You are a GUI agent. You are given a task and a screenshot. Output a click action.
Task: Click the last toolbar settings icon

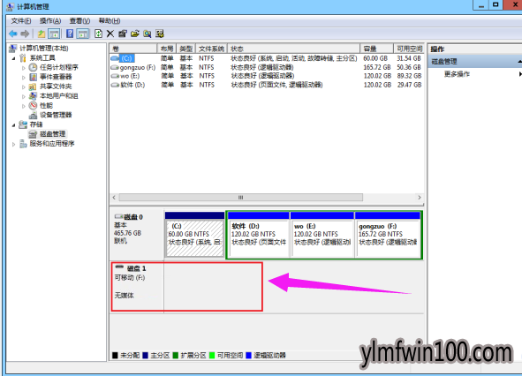(160, 34)
